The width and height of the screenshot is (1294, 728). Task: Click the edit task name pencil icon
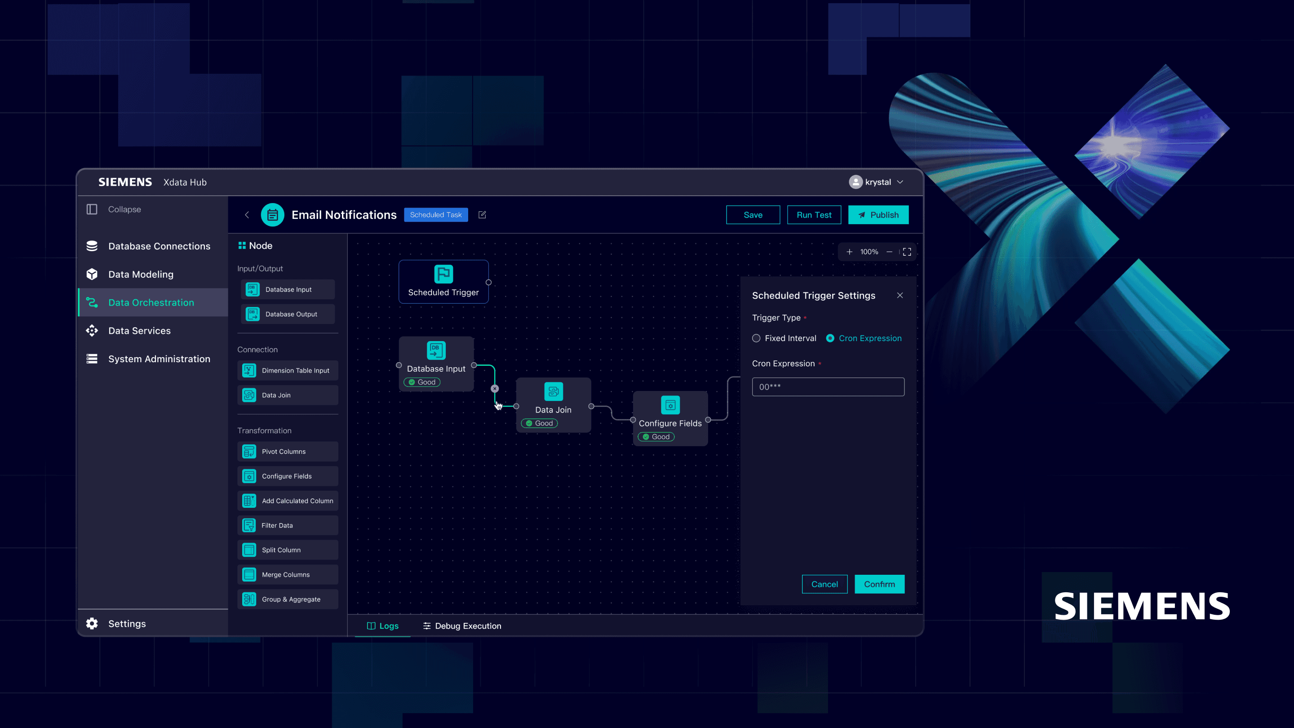(x=482, y=215)
